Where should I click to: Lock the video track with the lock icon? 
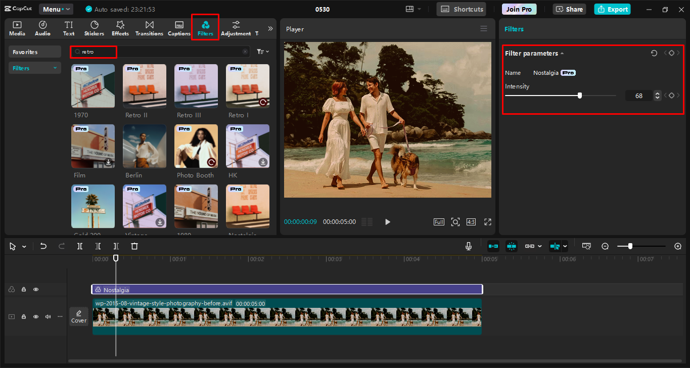coord(23,316)
